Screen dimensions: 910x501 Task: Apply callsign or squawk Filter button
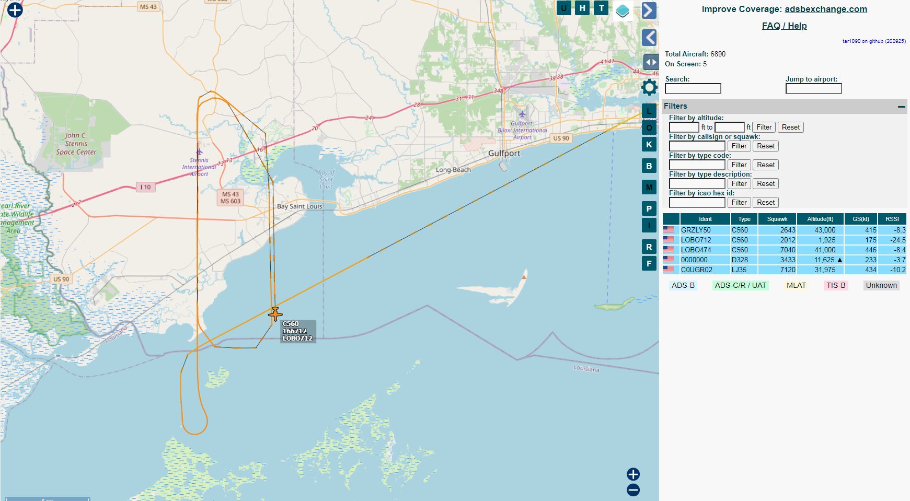[739, 146]
